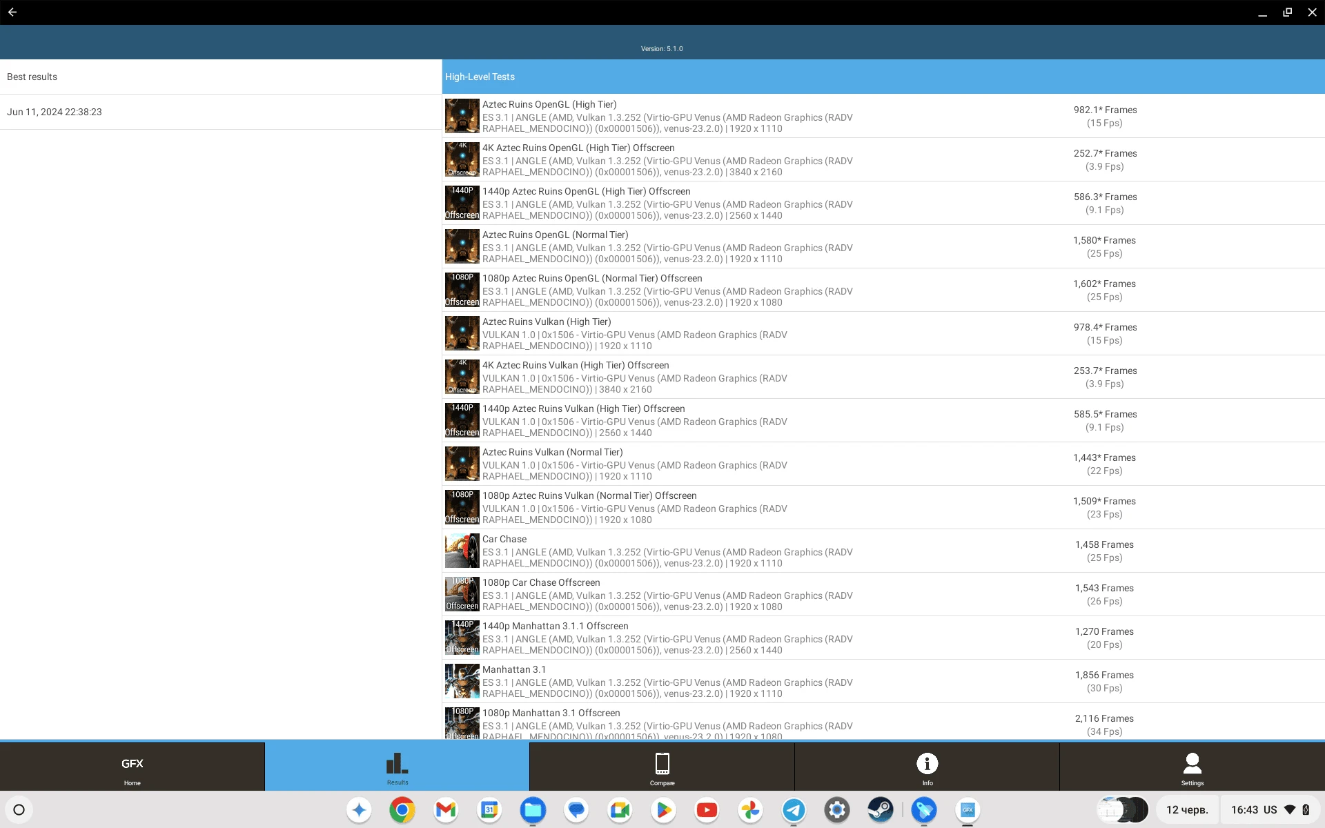The width and height of the screenshot is (1325, 828).
Task: Open ChromeOS Settings gear in shelf
Action: click(x=837, y=810)
